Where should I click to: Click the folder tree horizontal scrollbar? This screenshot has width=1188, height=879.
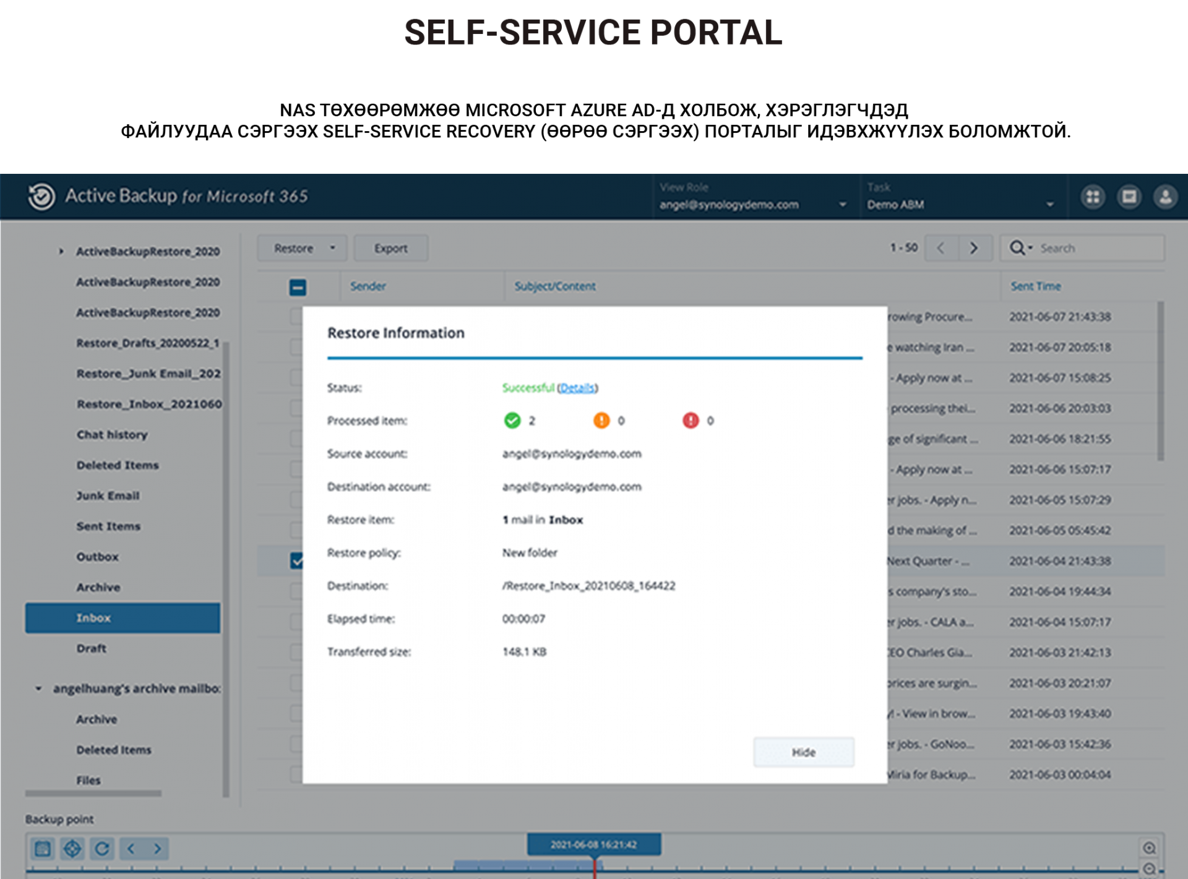point(93,793)
